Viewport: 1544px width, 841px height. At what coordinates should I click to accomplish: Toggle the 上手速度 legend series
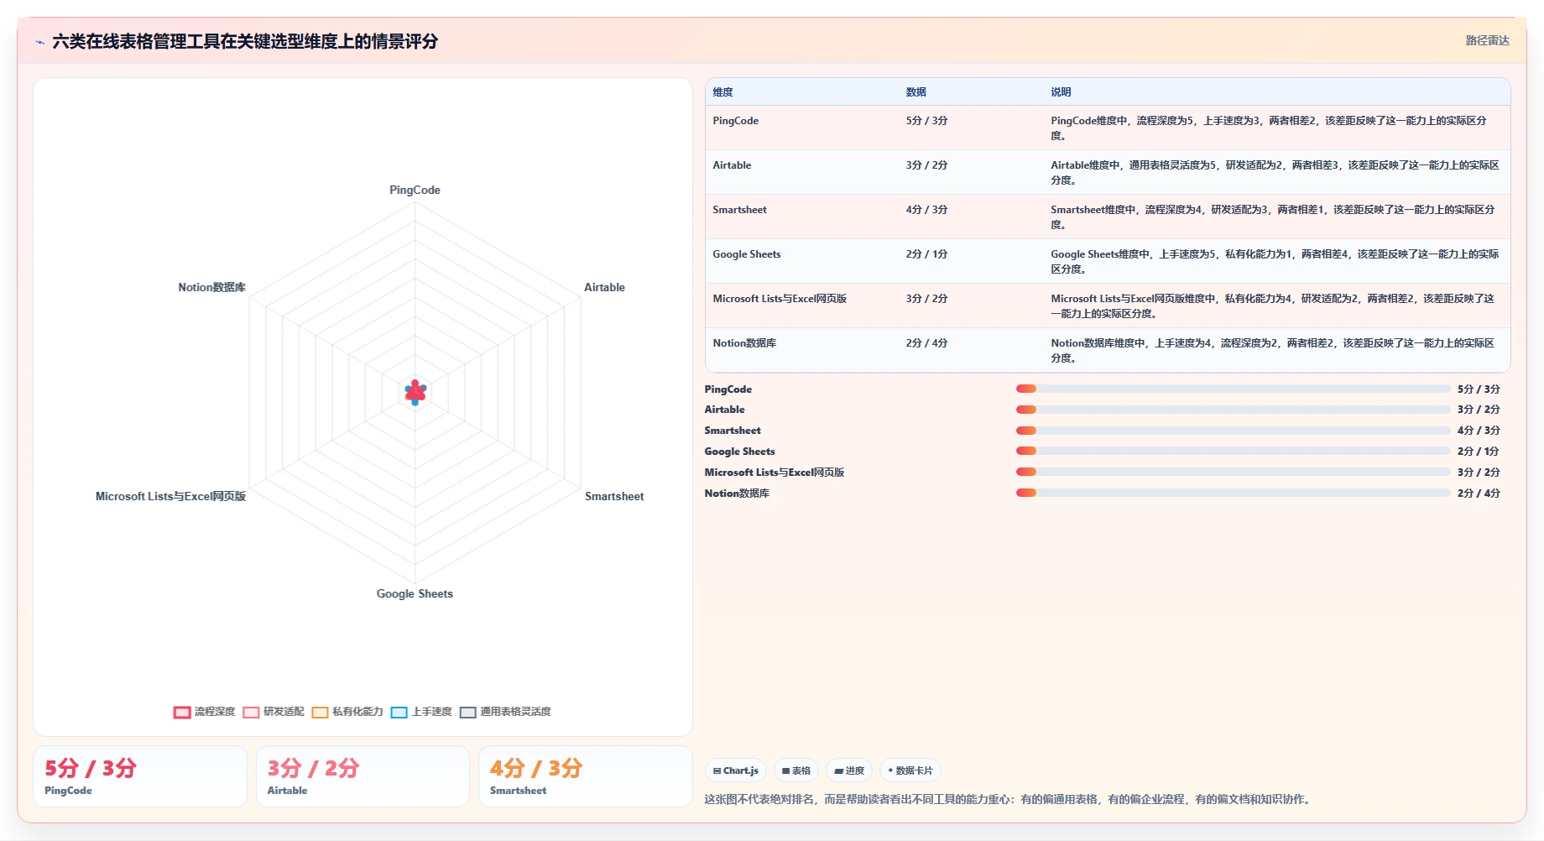point(421,712)
